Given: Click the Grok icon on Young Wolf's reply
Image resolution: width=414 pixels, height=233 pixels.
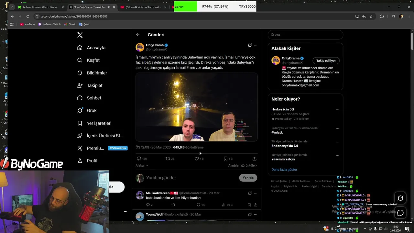Looking at the screenshot, I should pos(250,215).
